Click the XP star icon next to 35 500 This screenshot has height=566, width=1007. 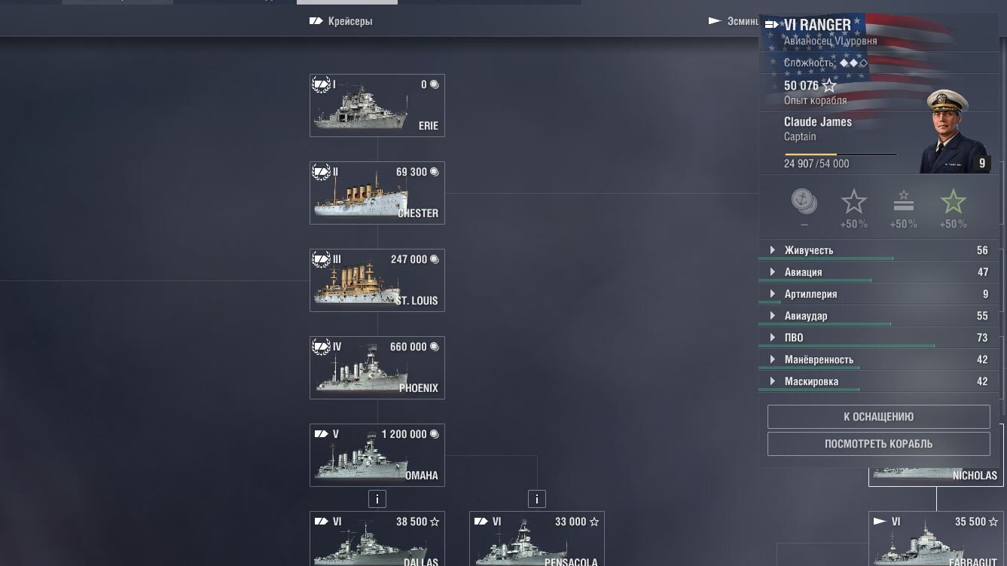pos(993,522)
